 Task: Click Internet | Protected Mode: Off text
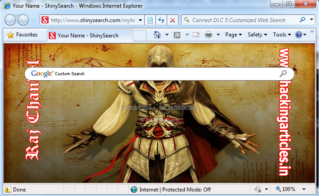pos(175,190)
